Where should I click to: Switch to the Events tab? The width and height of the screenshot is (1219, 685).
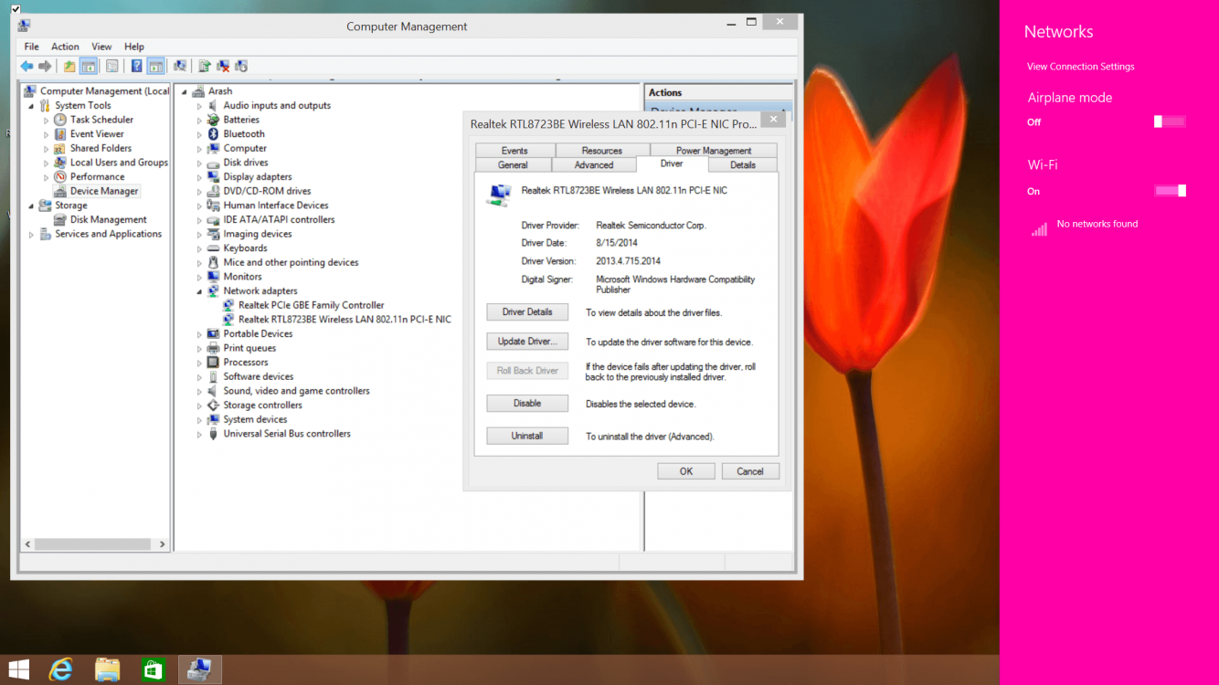[514, 151]
